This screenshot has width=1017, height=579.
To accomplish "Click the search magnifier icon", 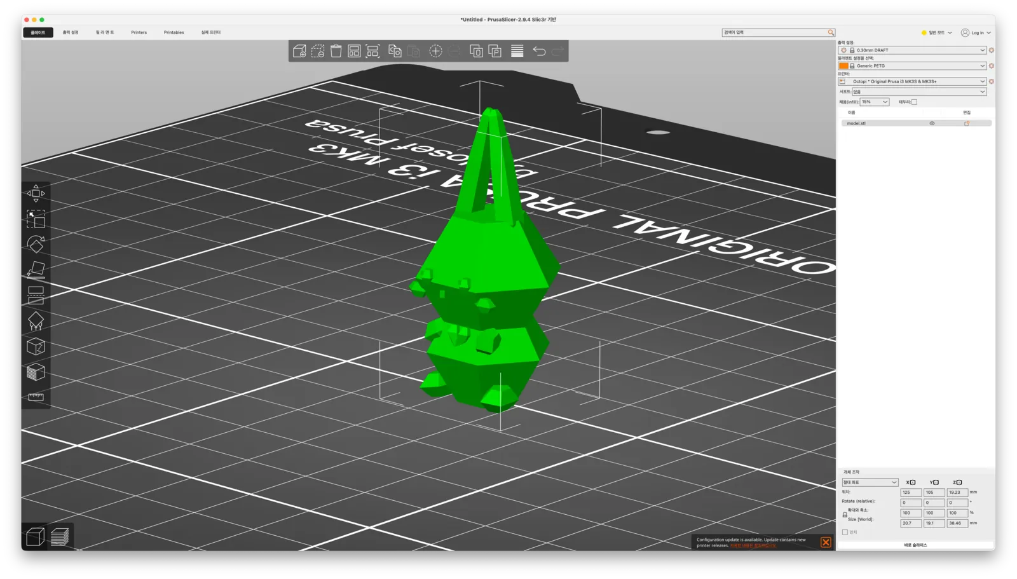I will (831, 32).
